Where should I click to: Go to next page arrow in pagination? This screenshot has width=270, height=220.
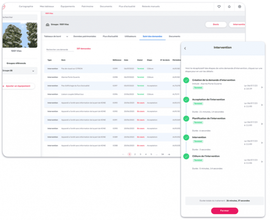click(x=169, y=154)
